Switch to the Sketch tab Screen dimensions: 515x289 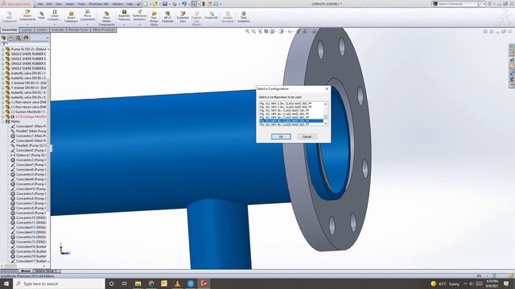tap(42, 30)
